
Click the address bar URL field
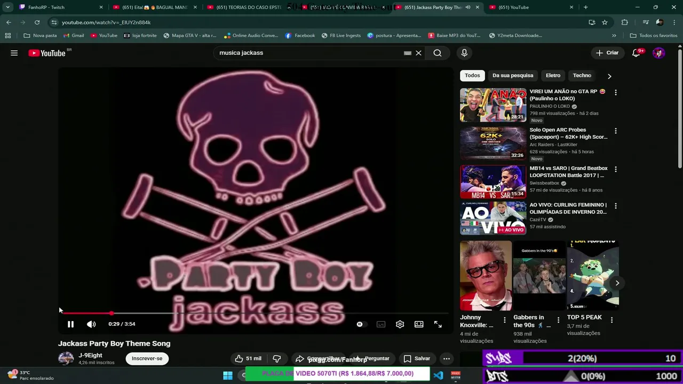click(320, 22)
